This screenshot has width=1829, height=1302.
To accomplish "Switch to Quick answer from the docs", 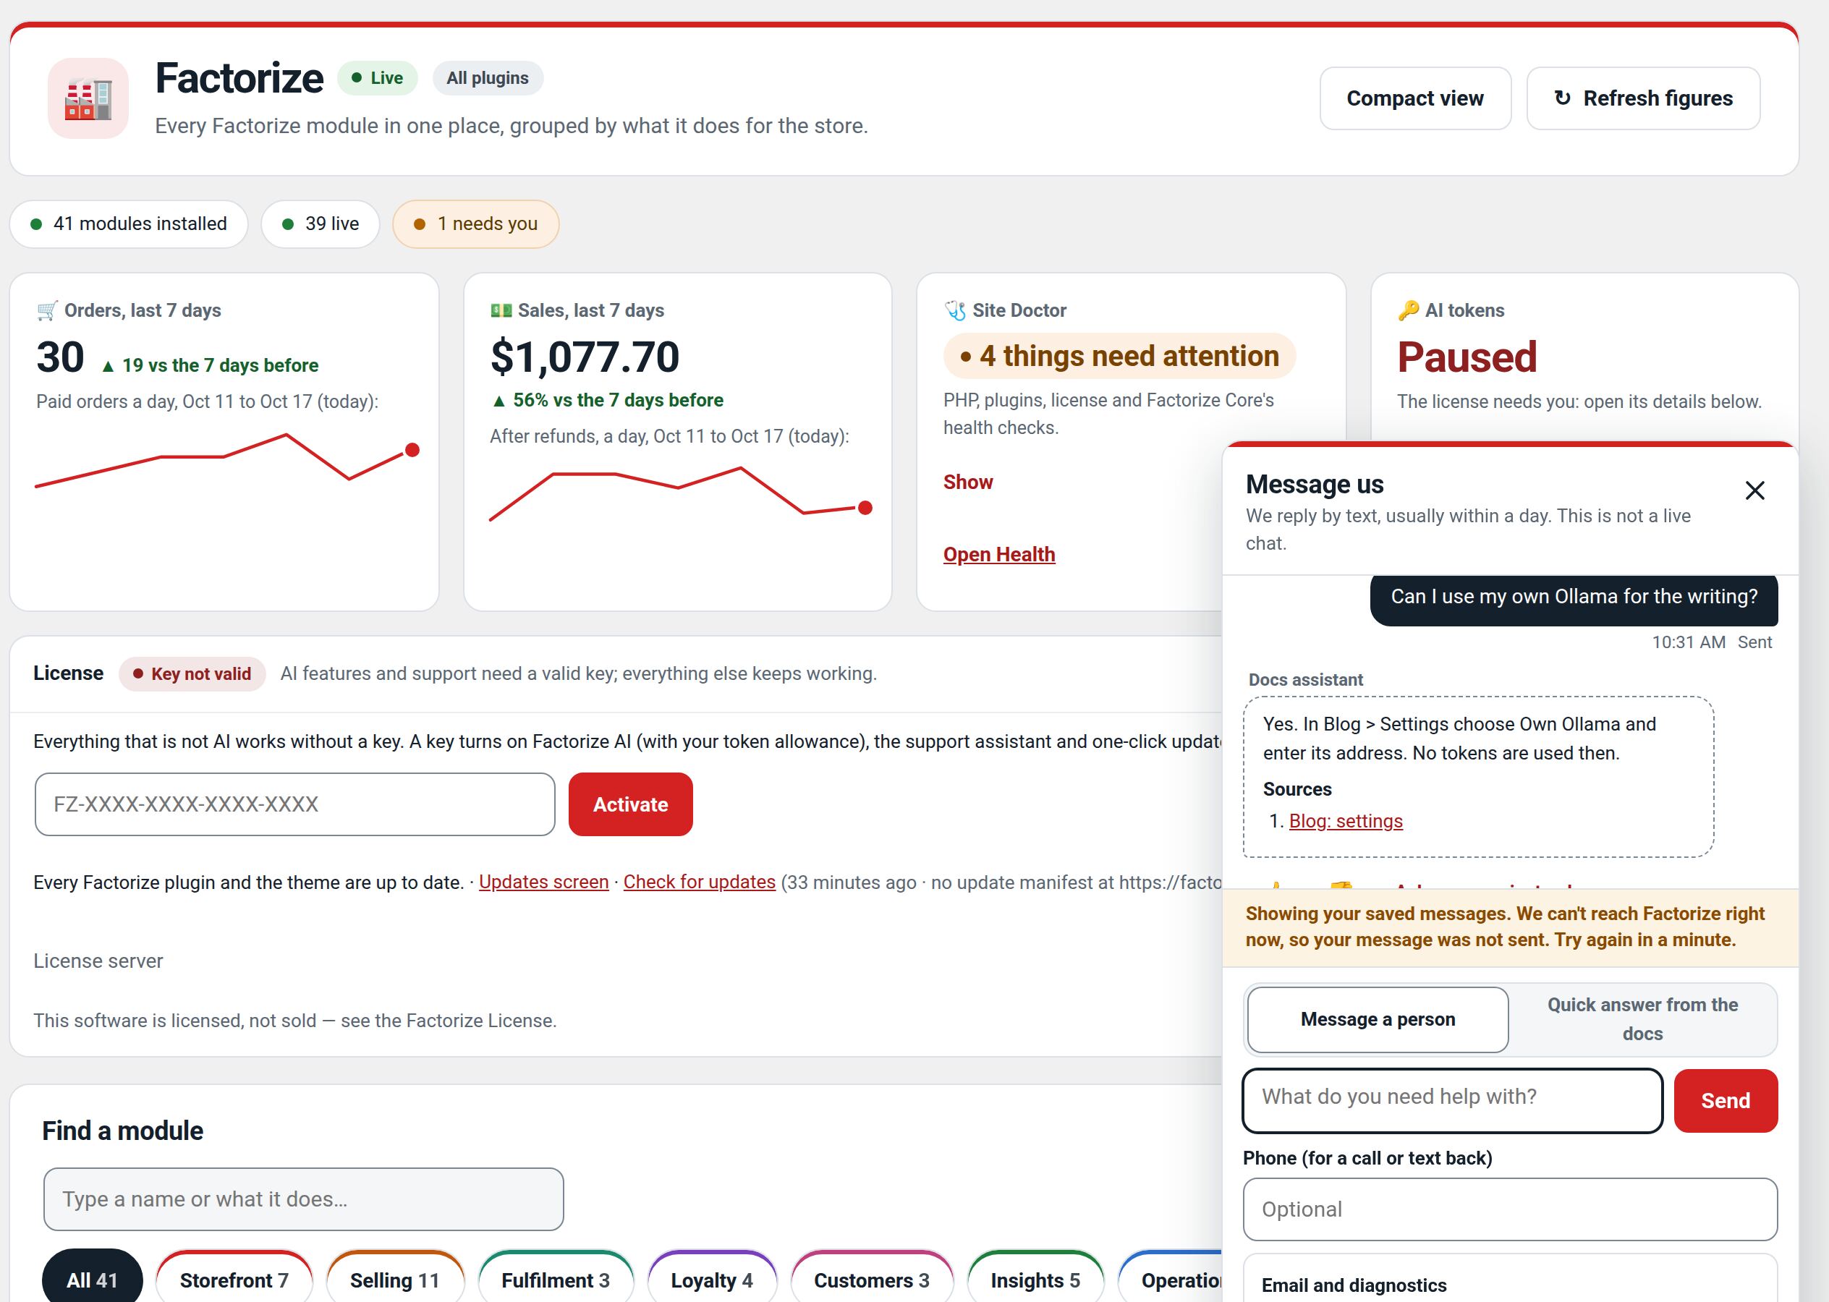I will (1642, 1020).
